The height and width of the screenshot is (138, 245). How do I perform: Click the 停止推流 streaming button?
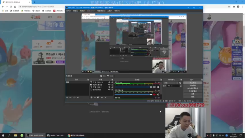193,82
